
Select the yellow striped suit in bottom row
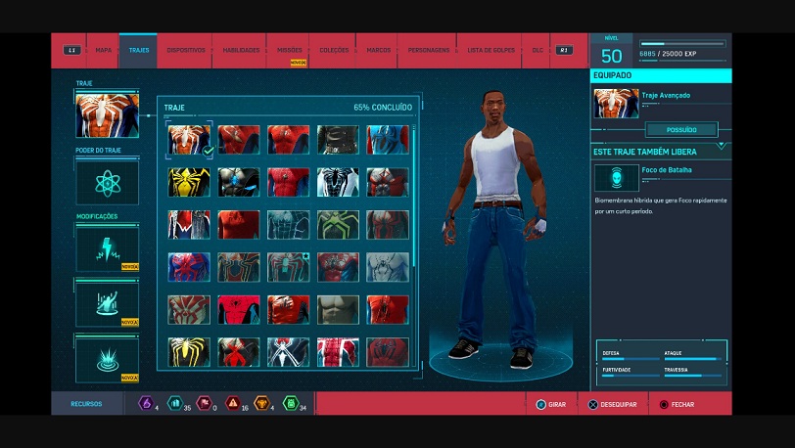coord(189,352)
